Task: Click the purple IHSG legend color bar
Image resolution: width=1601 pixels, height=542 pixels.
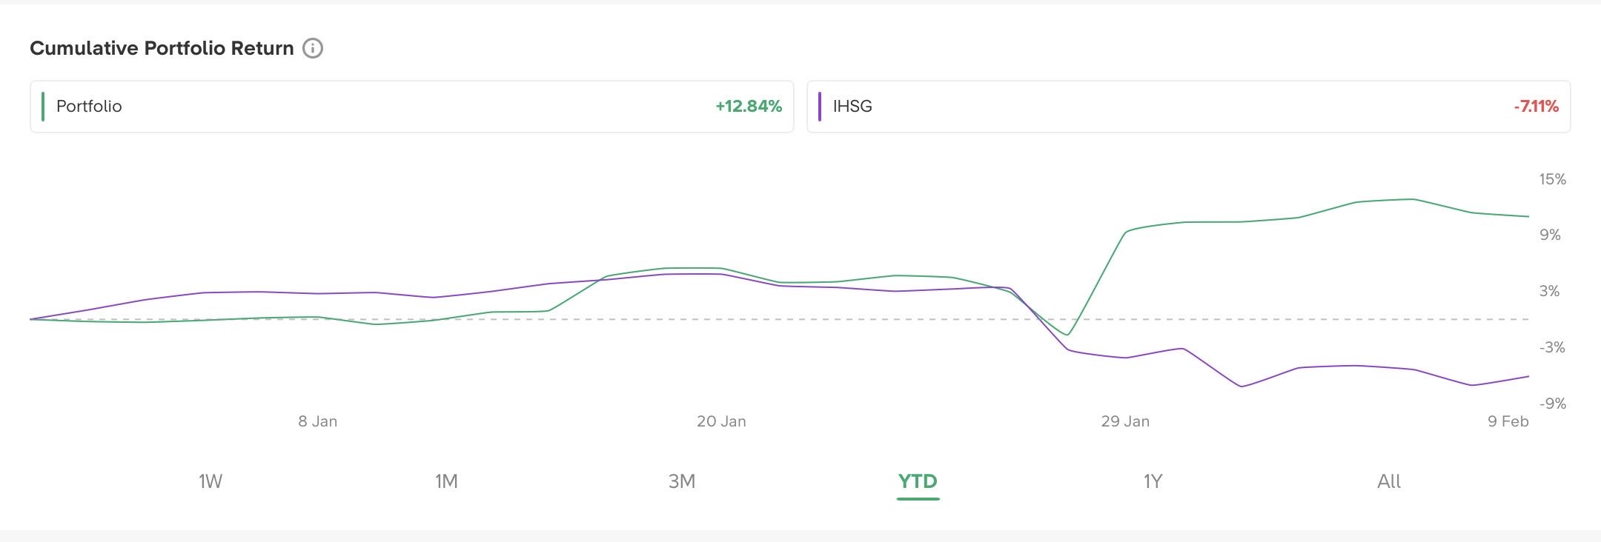Action: click(819, 107)
